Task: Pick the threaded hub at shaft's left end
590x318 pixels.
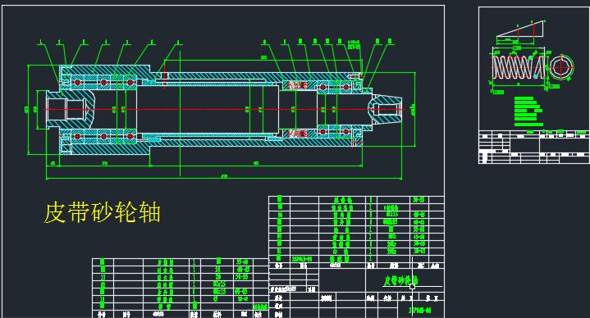Action: [x=70, y=109]
